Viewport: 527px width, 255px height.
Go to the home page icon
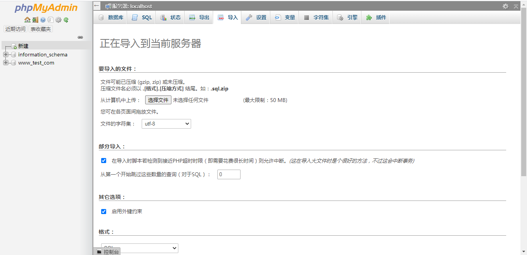(x=27, y=20)
